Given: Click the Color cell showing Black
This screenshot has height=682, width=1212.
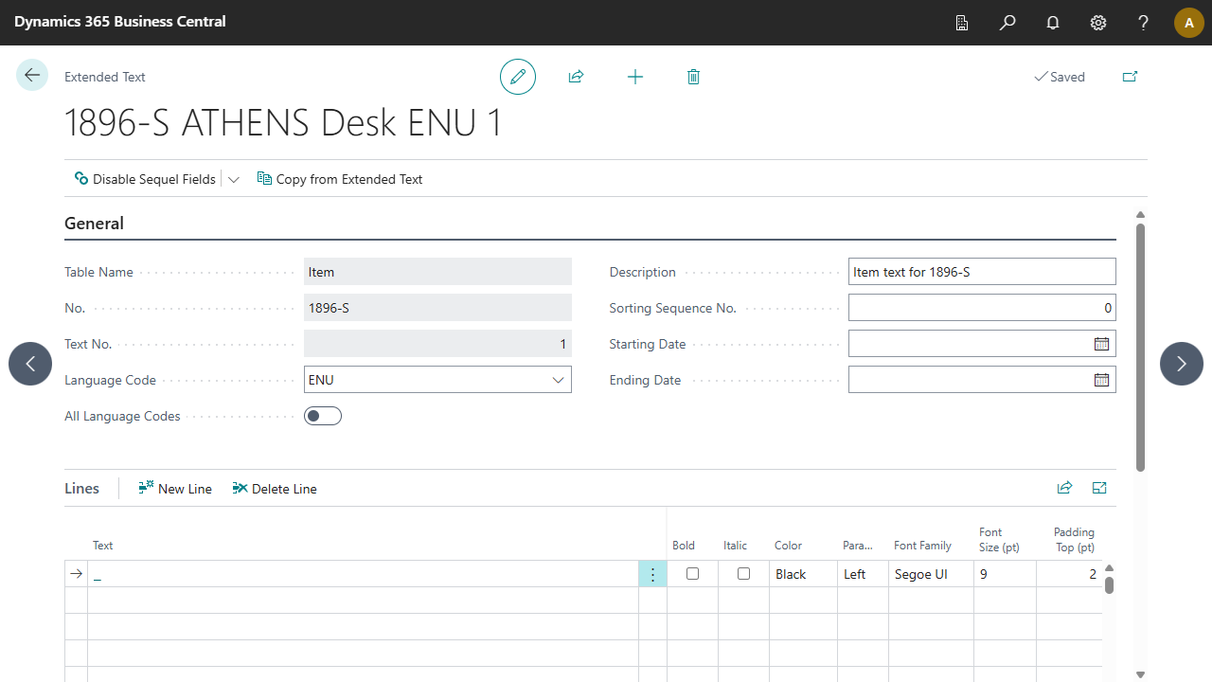Looking at the screenshot, I should (802, 574).
